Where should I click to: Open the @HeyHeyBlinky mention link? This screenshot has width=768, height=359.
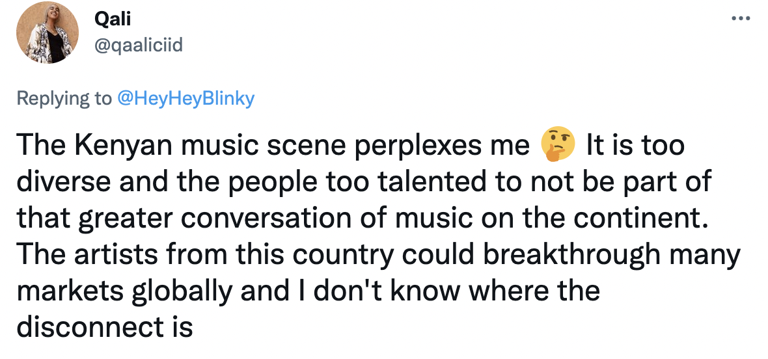[185, 98]
